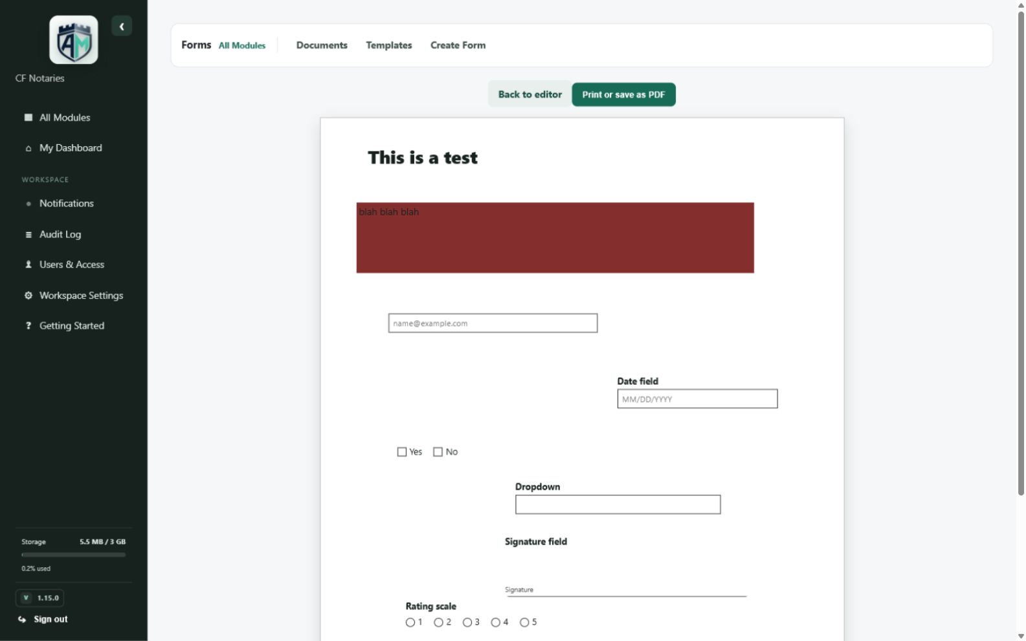
Task: Click the My Dashboard home icon
Action: pos(28,148)
